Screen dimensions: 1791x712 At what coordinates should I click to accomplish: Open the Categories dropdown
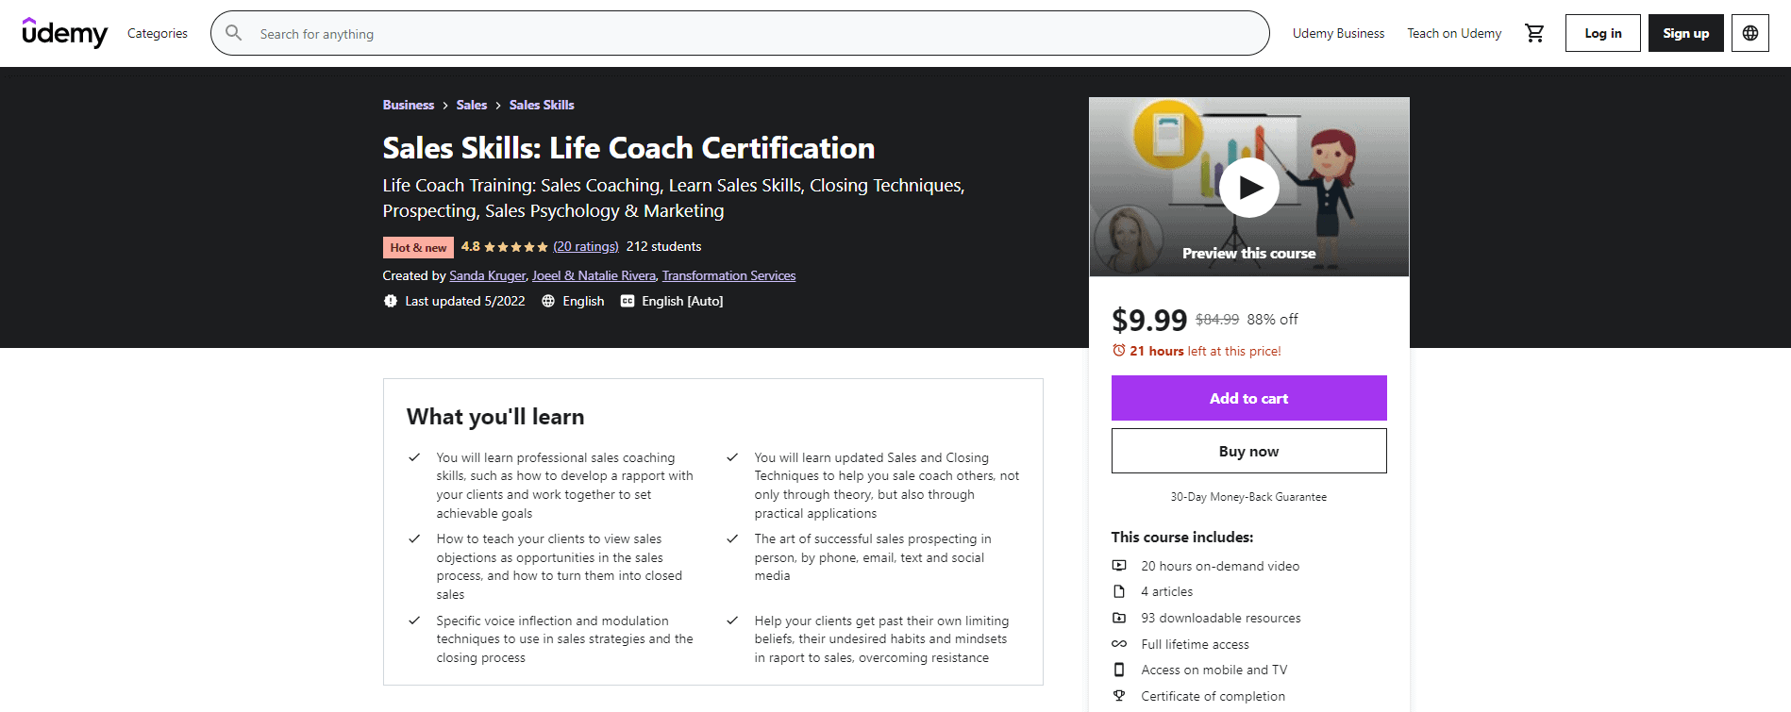pos(157,33)
